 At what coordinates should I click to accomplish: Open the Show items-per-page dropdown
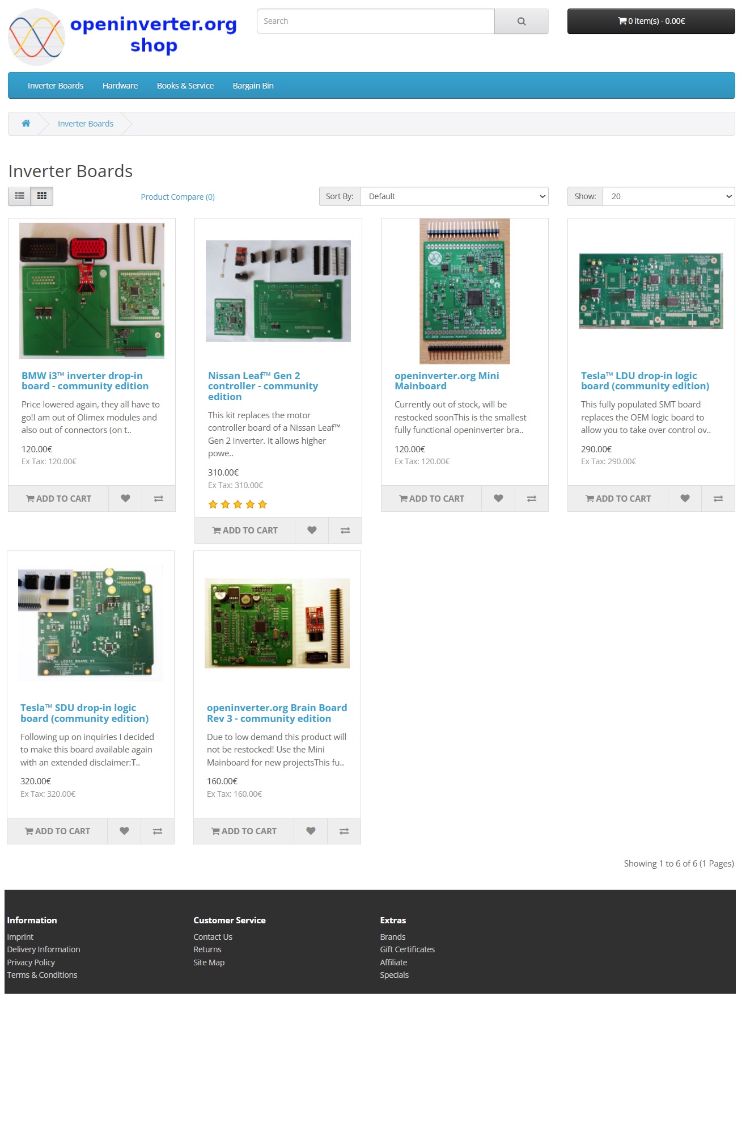pyautogui.click(x=669, y=196)
